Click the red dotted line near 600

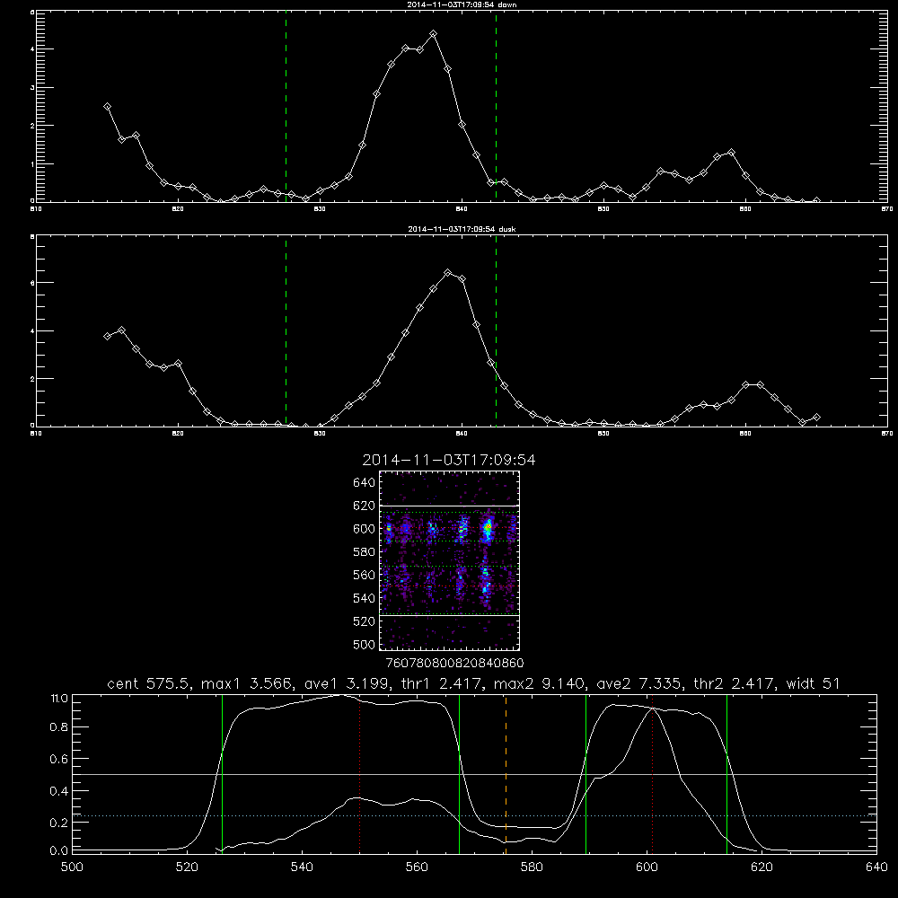[652, 773]
